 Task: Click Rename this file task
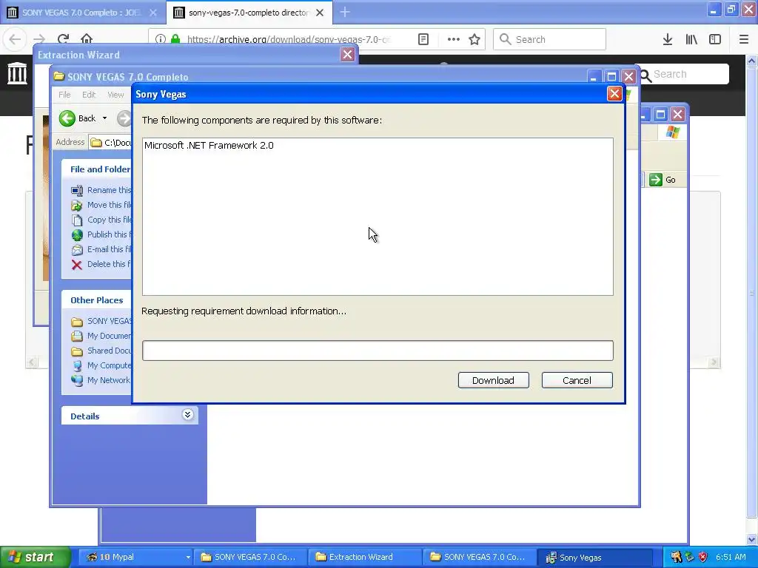(x=101, y=190)
